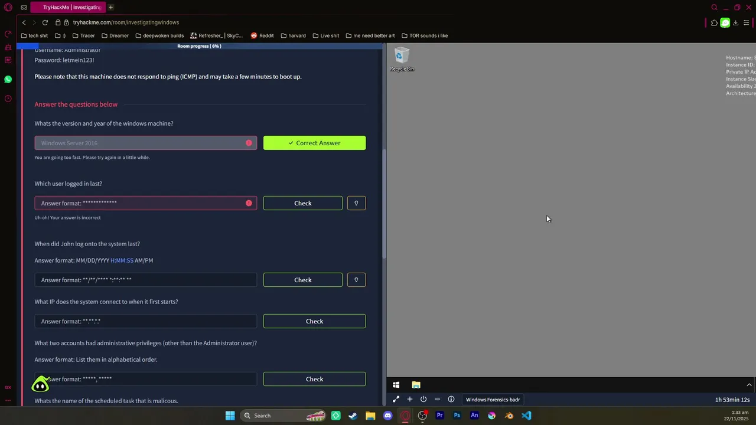Image resolution: width=756 pixels, height=425 pixels.
Task: Terminate machine with the power icon
Action: pos(423,400)
